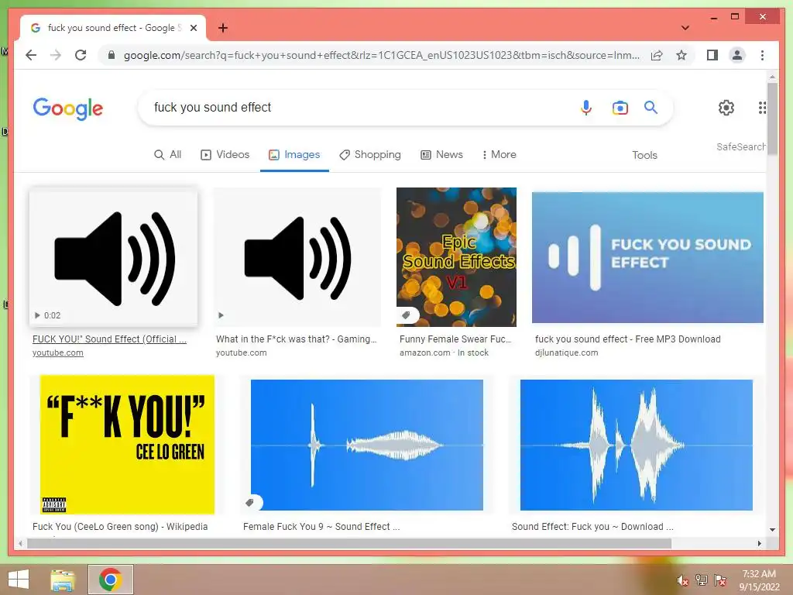
Task: Close the 'fuck you sound effect' tab
Action: (x=193, y=28)
